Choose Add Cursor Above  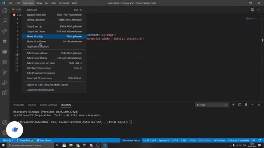pyautogui.click(x=54, y=53)
